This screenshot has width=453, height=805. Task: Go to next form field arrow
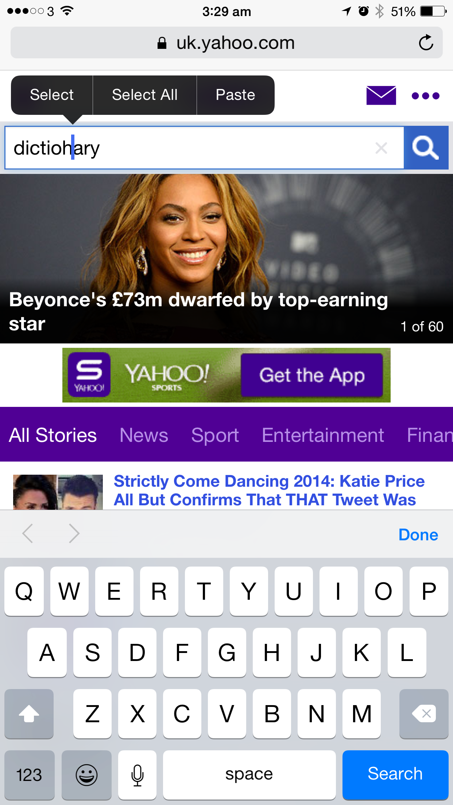click(x=74, y=534)
